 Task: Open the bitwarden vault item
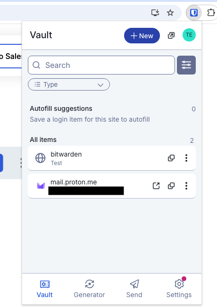click(x=96, y=158)
